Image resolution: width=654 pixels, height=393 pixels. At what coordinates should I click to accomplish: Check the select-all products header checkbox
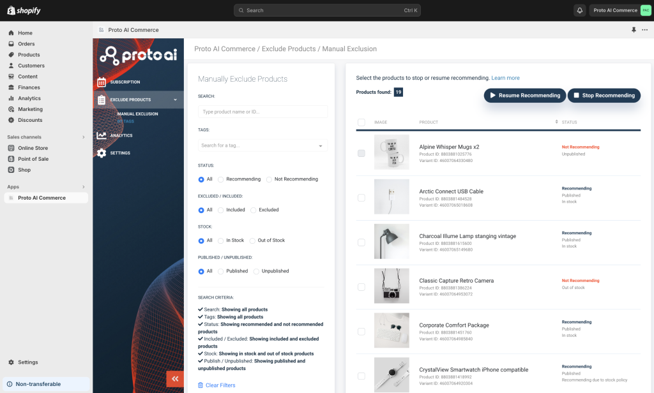pos(361,122)
